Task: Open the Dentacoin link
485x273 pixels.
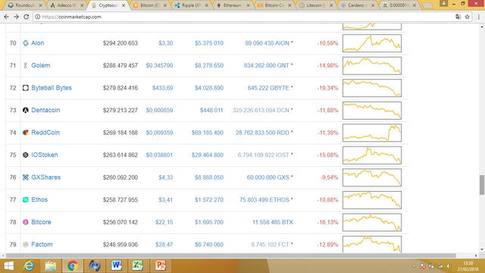Action: [45, 110]
